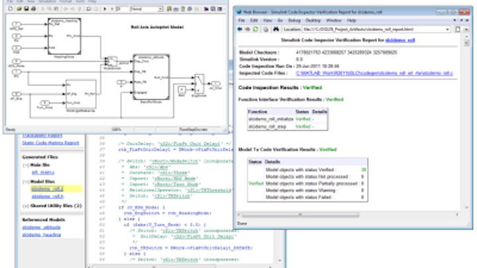Screen dimensions: 477x268
Task: Open Desktop menu in Web Browser
Action: [x=313, y=21]
